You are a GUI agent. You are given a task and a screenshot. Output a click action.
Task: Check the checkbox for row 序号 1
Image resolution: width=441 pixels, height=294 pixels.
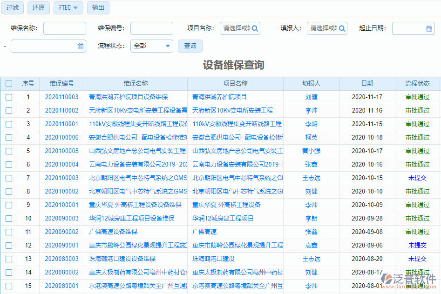[x=9, y=97]
